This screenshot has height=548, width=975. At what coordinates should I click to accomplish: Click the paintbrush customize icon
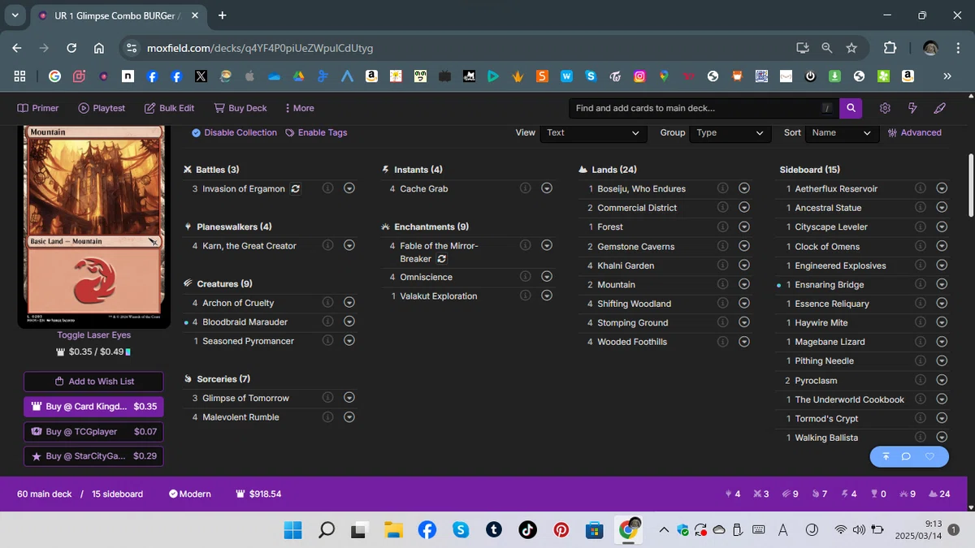940,108
